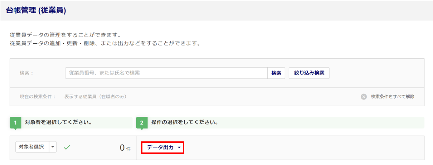Click the current condition text 表示する従業員（在職者のみ）
This screenshot has height=165, width=433.
click(96, 97)
